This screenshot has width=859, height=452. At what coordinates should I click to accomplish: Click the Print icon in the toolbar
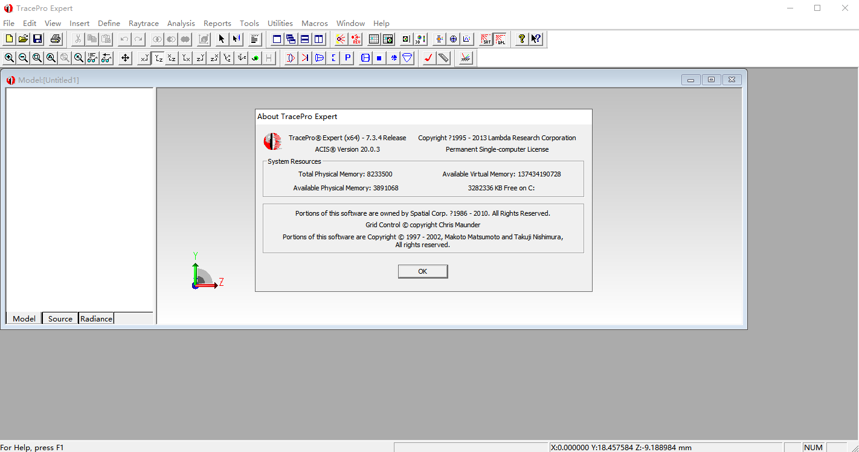(56, 39)
